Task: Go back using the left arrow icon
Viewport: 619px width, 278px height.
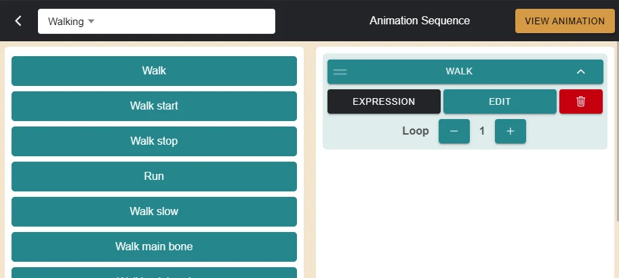Action: (x=18, y=21)
